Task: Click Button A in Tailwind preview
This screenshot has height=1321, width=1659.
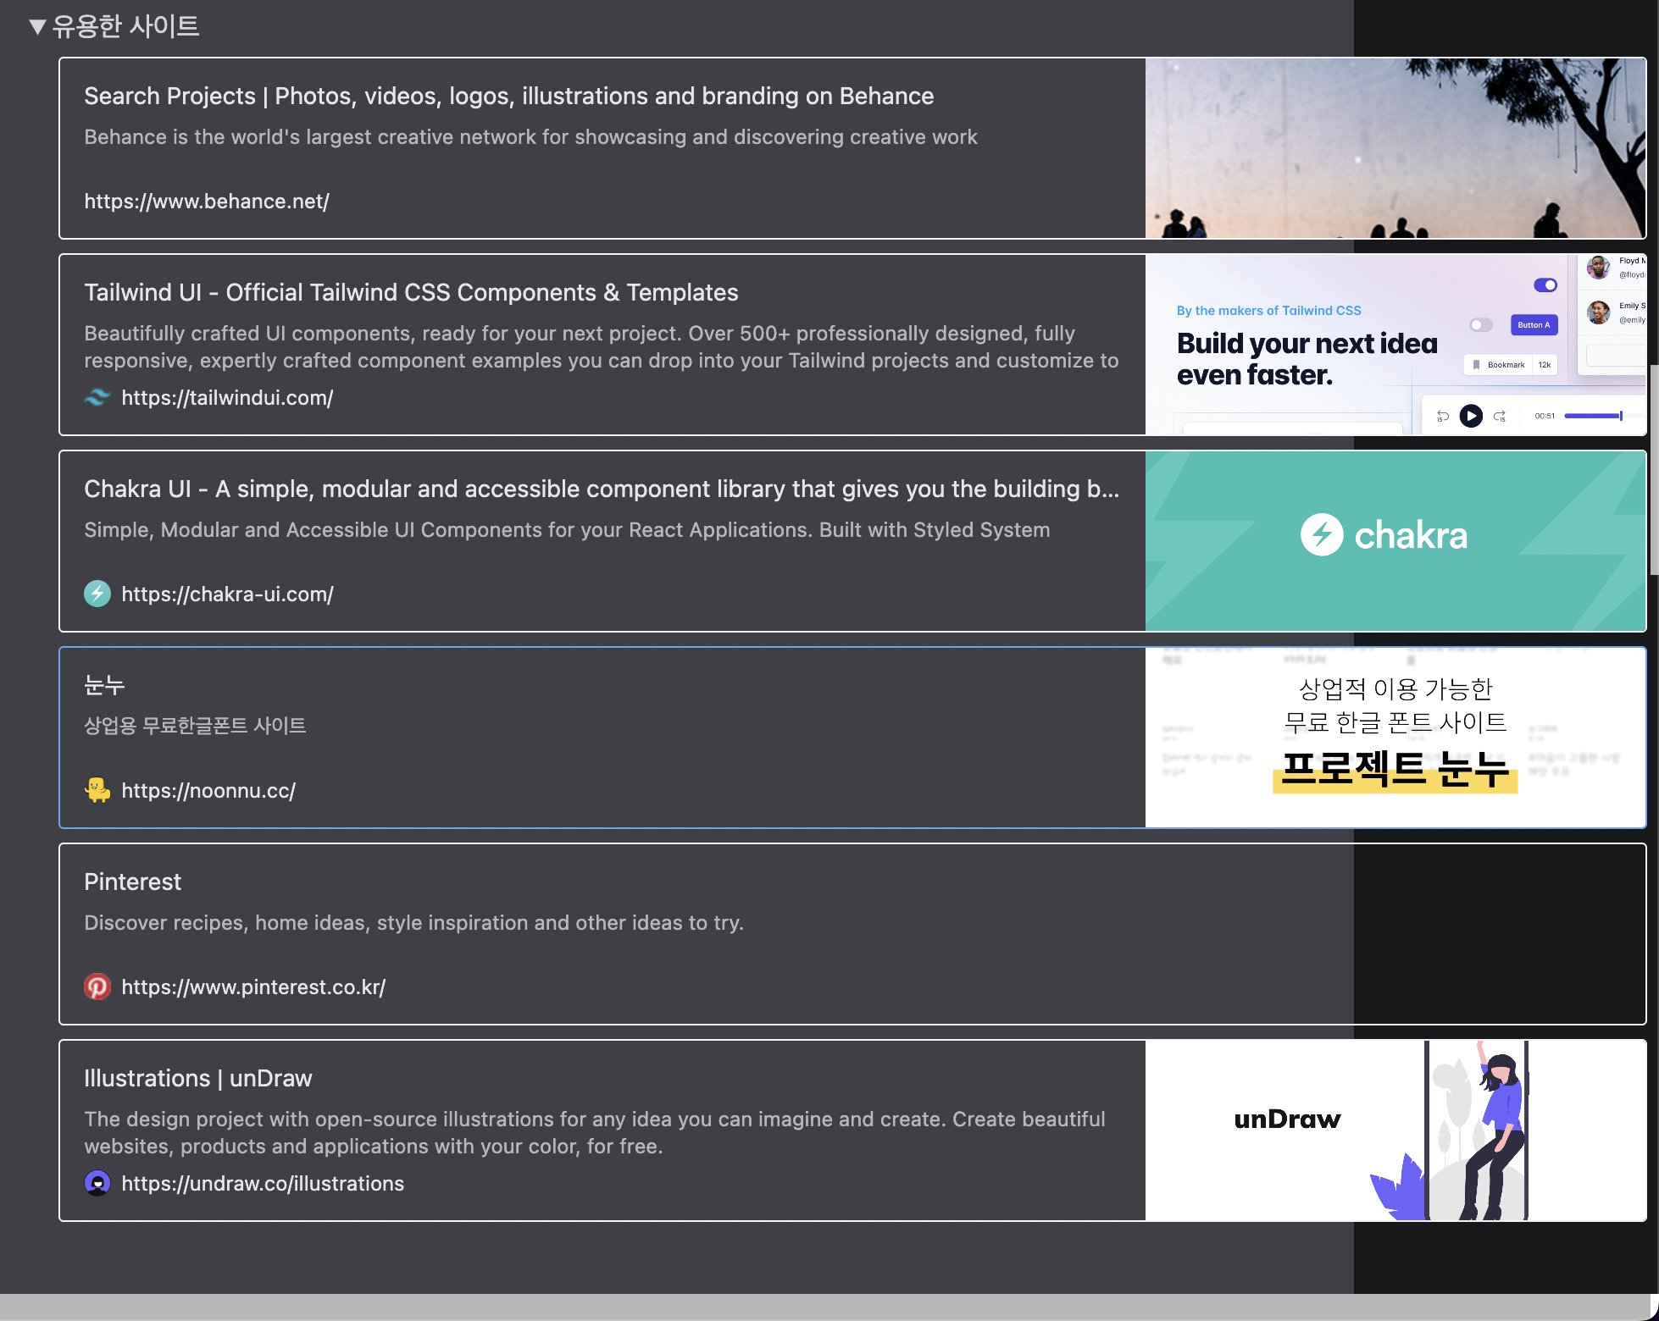Action: [1534, 325]
